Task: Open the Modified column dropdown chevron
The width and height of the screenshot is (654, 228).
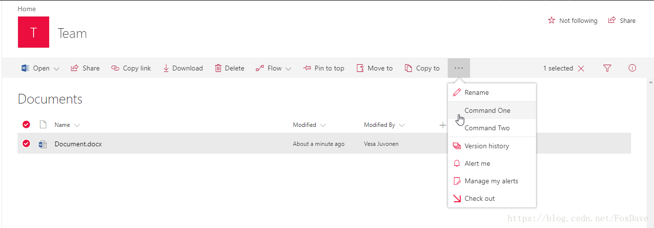Action: pyautogui.click(x=323, y=125)
